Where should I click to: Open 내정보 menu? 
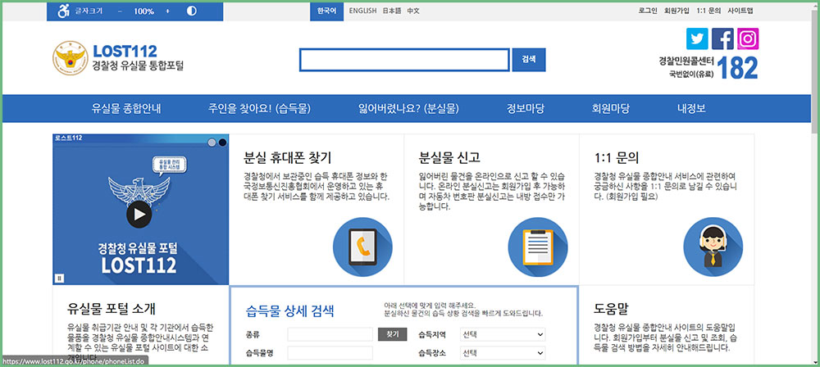[x=691, y=109]
